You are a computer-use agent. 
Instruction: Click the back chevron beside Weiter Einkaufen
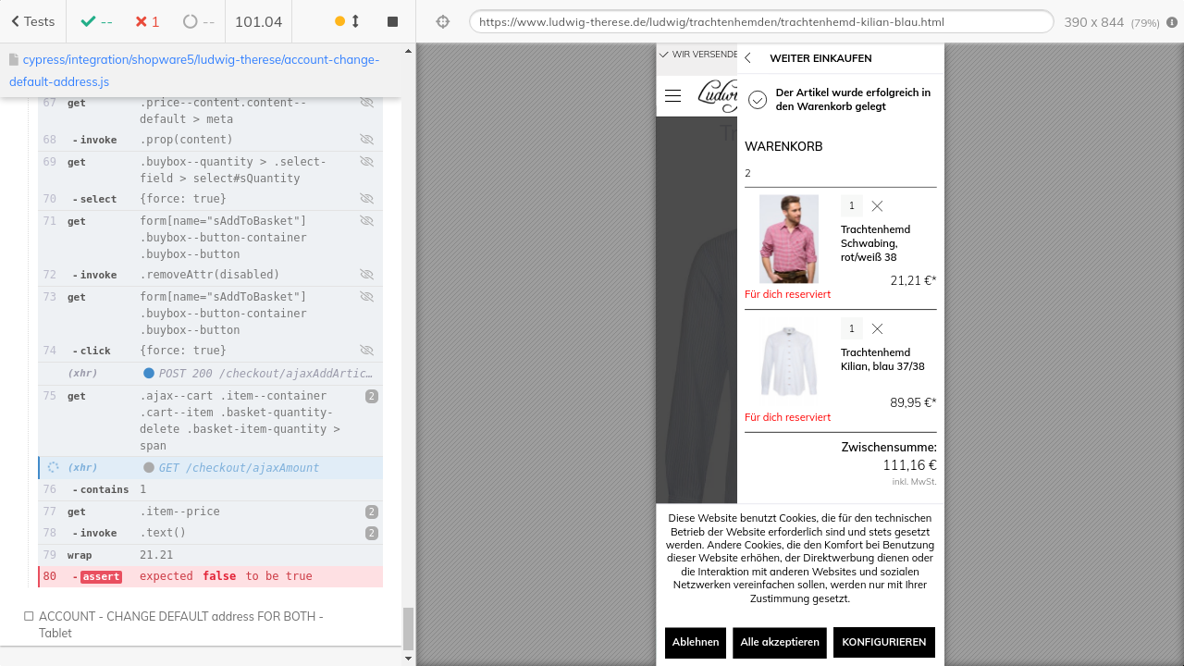(748, 58)
